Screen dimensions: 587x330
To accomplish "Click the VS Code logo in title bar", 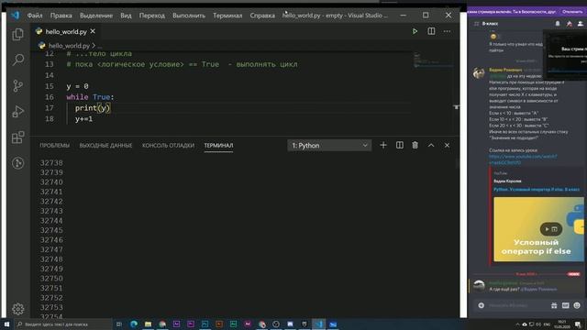I will click(15, 16).
